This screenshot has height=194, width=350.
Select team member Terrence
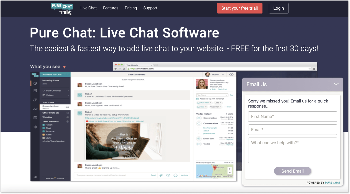pyautogui.click(x=49, y=131)
